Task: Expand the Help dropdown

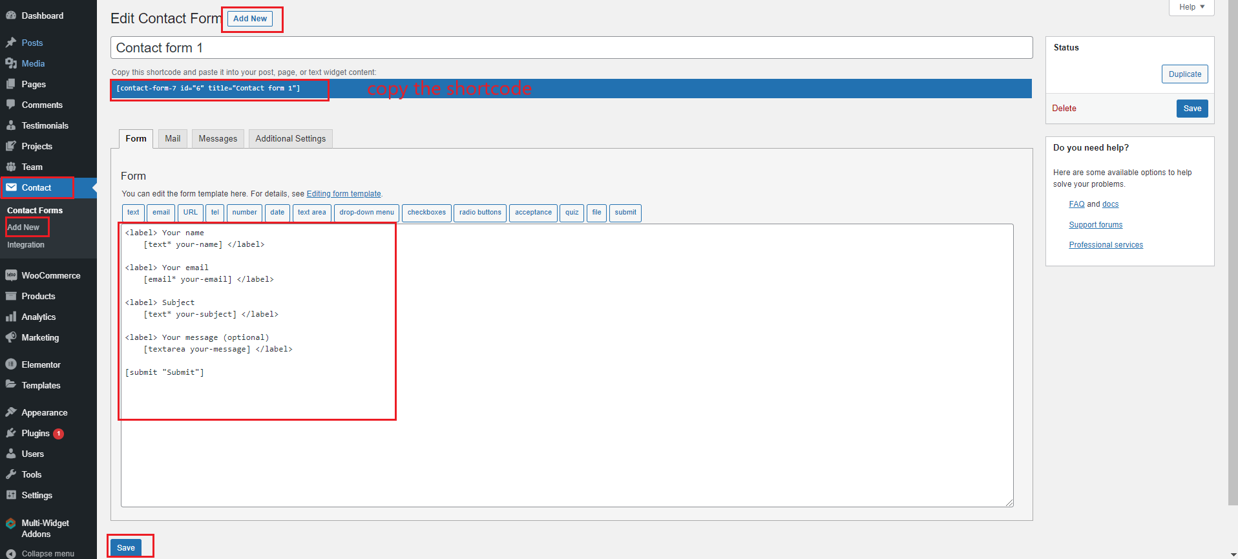Action: coord(1191,7)
